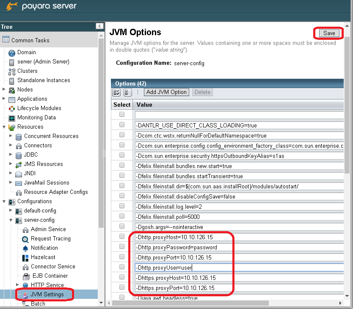
Task: Click the tree panel vertical scrollbar
Action: tap(101, 133)
